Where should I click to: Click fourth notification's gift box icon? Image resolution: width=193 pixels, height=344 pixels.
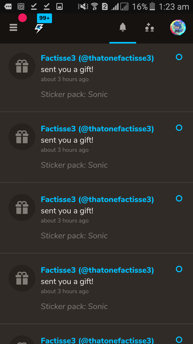pos(22,278)
